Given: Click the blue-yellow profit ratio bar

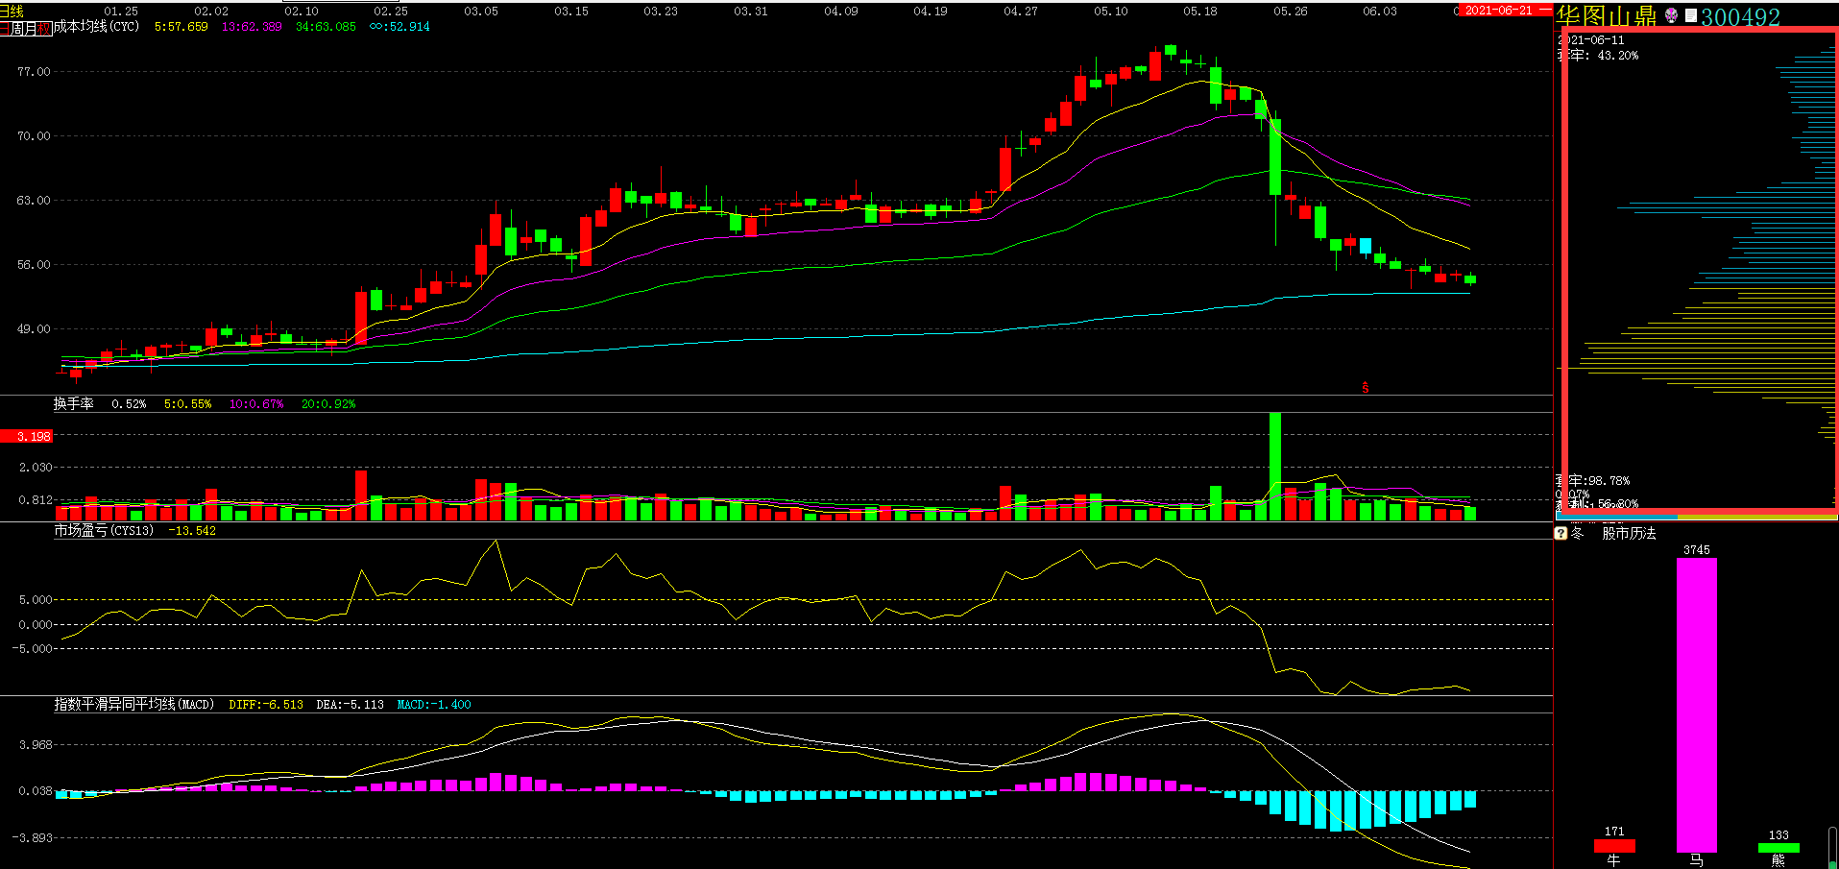Looking at the screenshot, I should [x=1697, y=517].
